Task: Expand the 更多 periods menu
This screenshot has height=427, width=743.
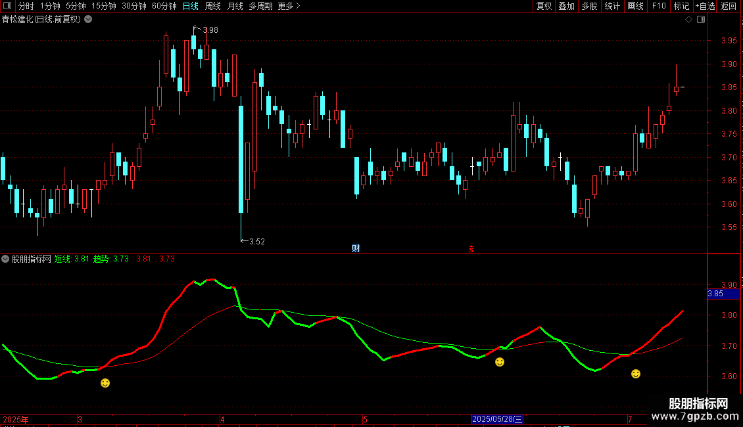Action: (289, 6)
